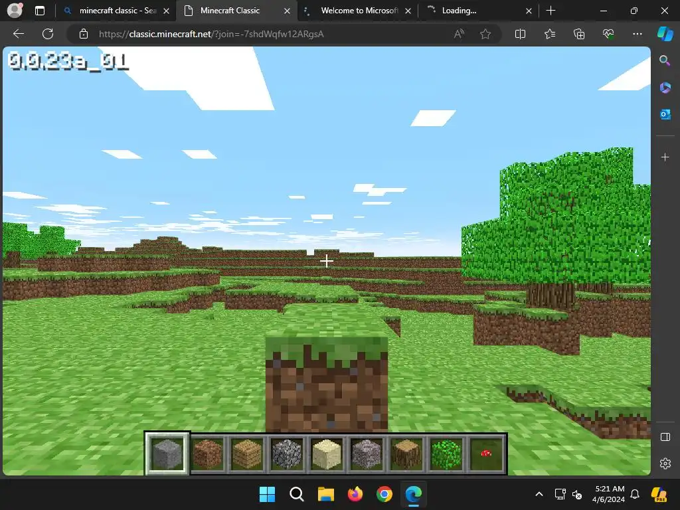
Task: Select the red mushroom in hotbar
Action: (486, 454)
